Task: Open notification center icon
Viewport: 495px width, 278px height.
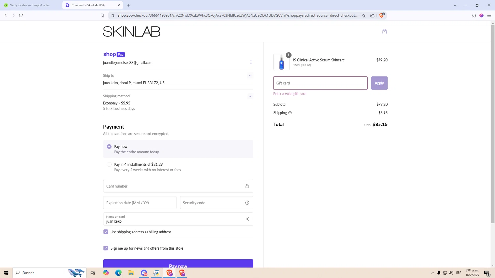Action: tap(487, 273)
